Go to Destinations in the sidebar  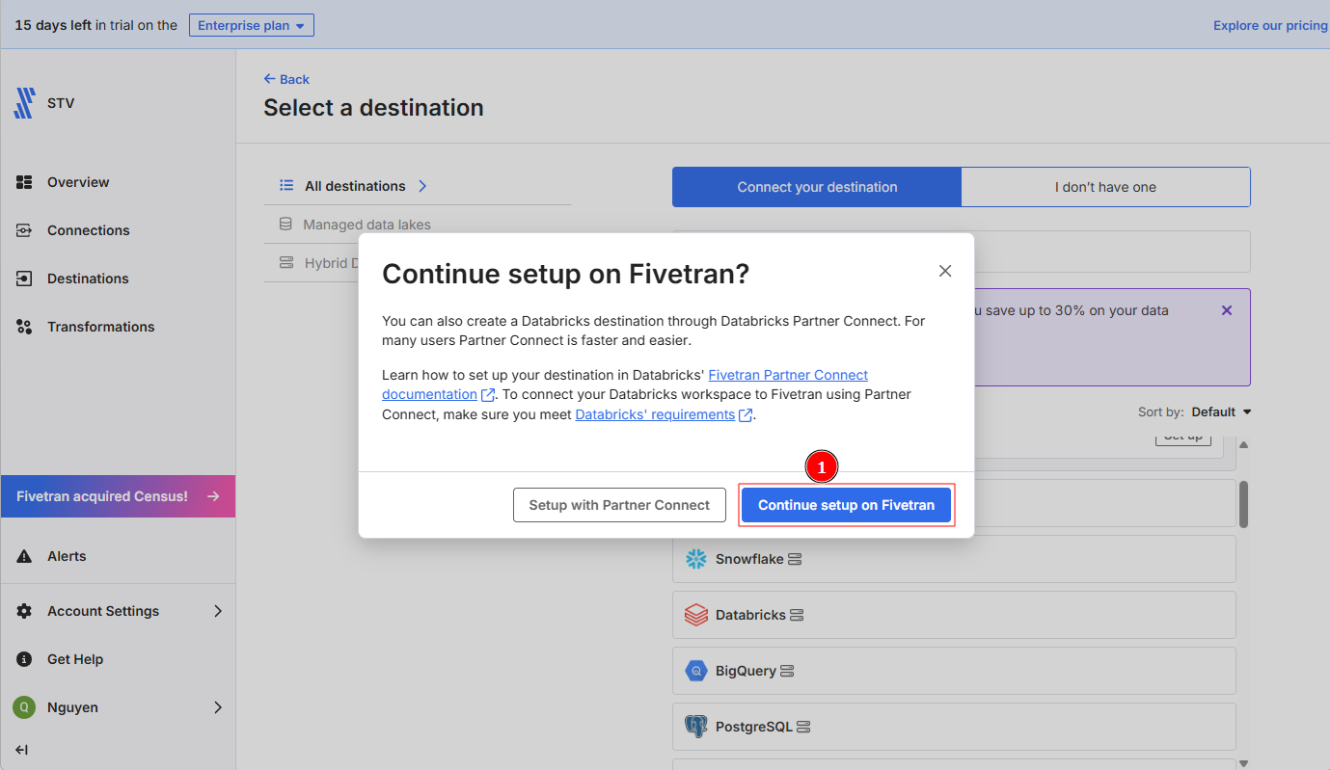pos(87,279)
